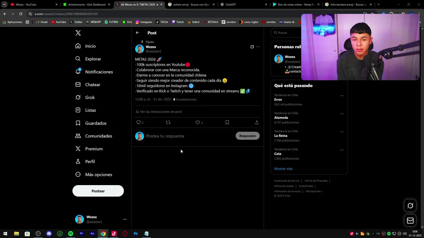This screenshot has width=424, height=238.
Task: Open new browser tab
Action: [x=379, y=5]
